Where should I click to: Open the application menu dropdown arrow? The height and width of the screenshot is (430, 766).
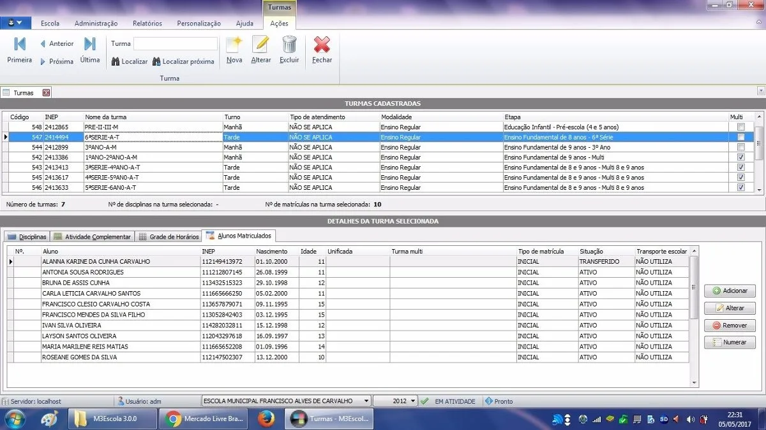[20, 23]
